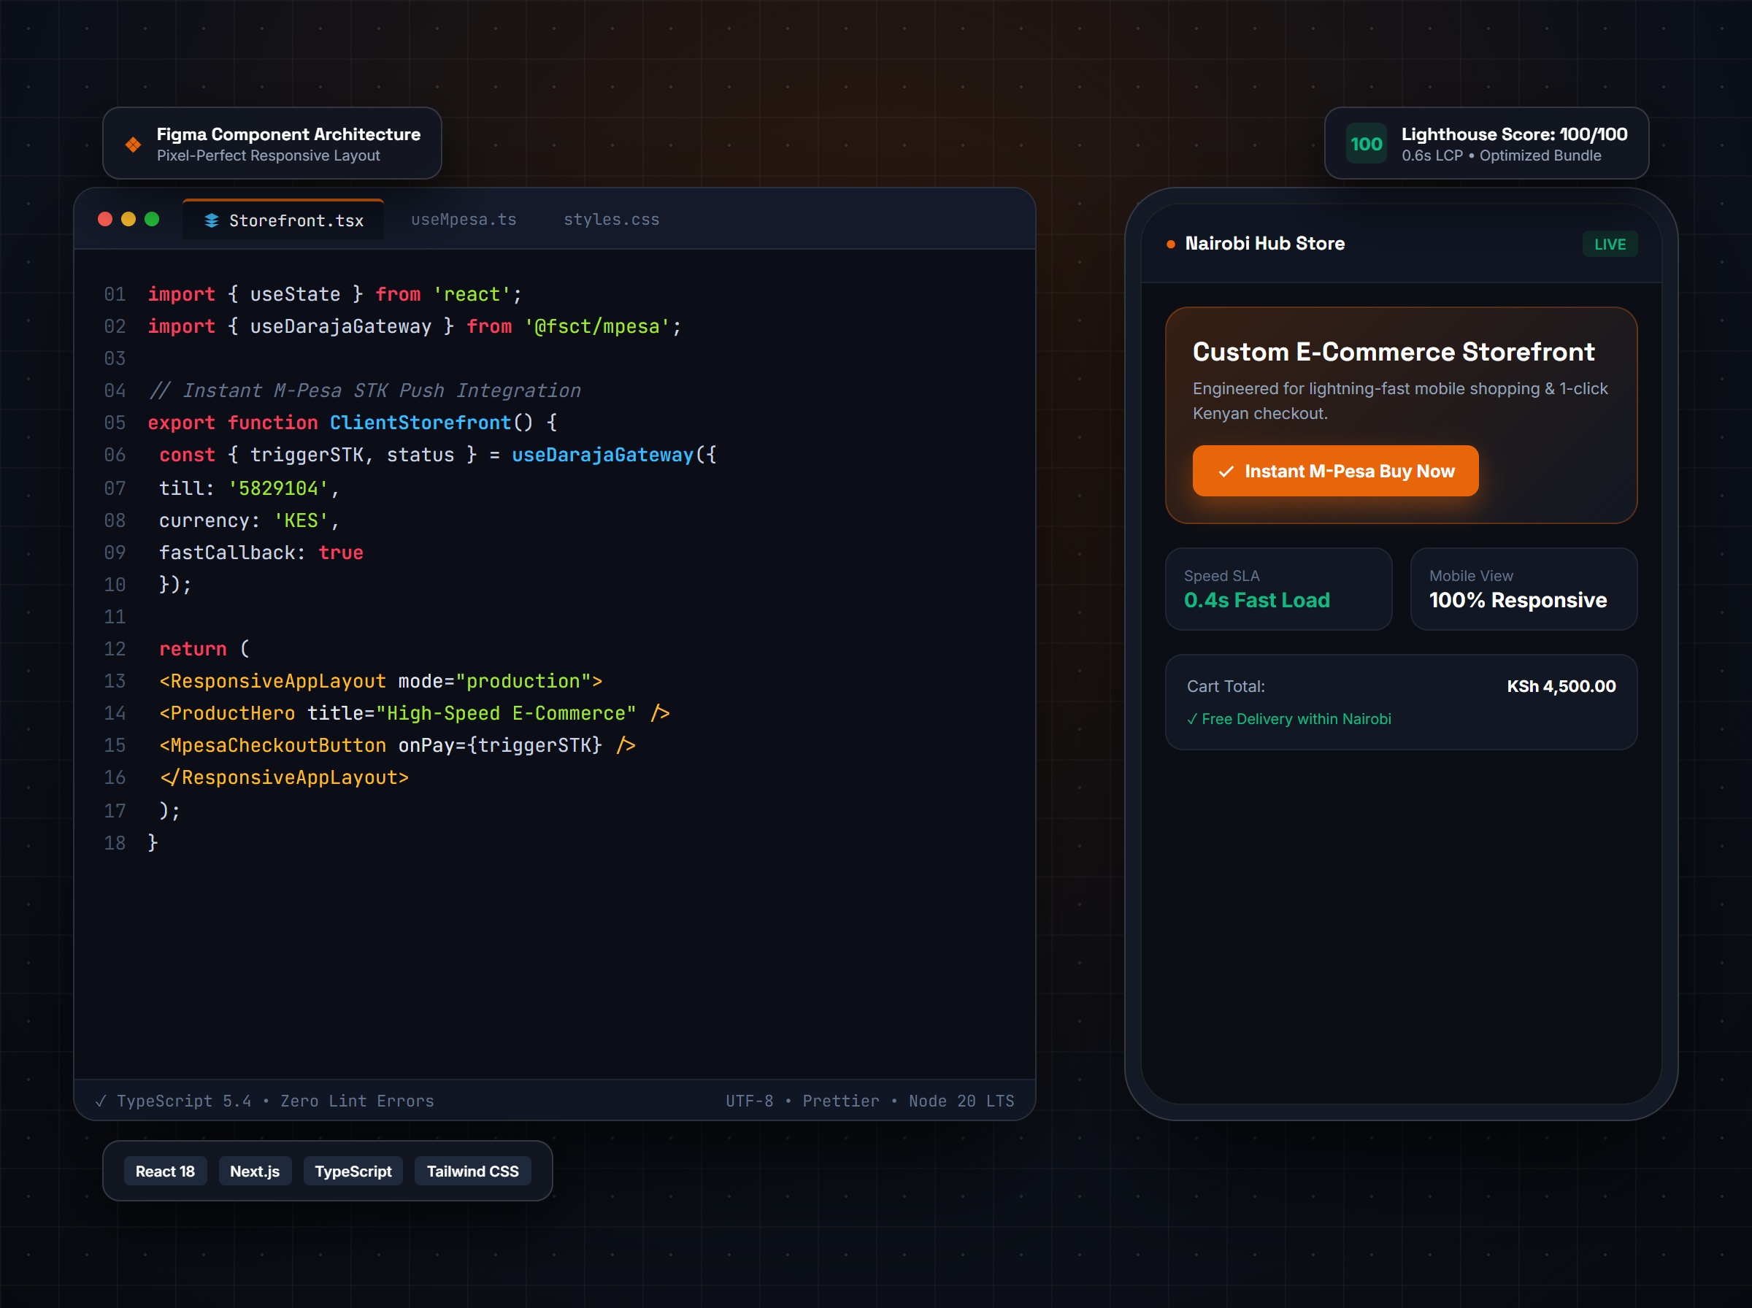Click the TypeScript tech tag
Image resolution: width=1752 pixels, height=1308 pixels.
point(353,1171)
